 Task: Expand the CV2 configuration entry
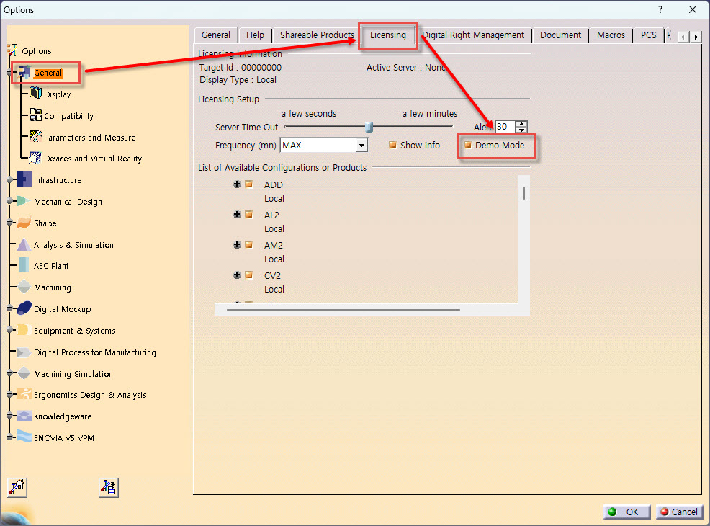click(x=237, y=275)
